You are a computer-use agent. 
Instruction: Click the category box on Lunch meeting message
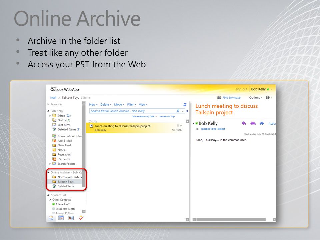pyautogui.click(x=178, y=126)
